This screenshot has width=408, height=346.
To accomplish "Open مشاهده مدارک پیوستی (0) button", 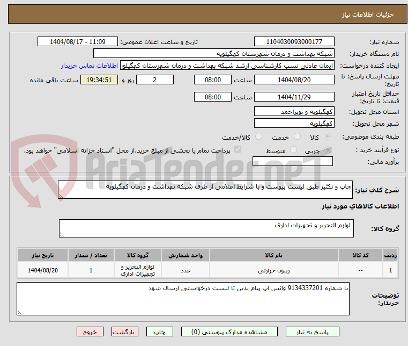I will click(x=229, y=332).
